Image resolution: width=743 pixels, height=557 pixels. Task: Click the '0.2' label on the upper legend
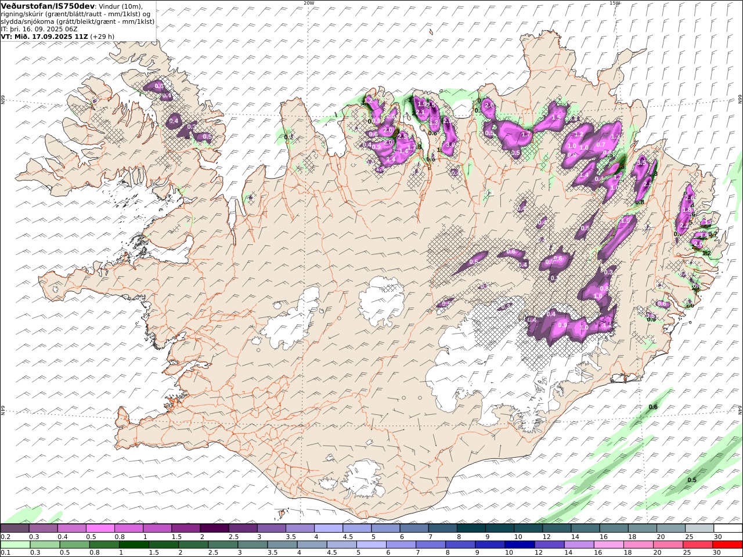click(x=5, y=537)
